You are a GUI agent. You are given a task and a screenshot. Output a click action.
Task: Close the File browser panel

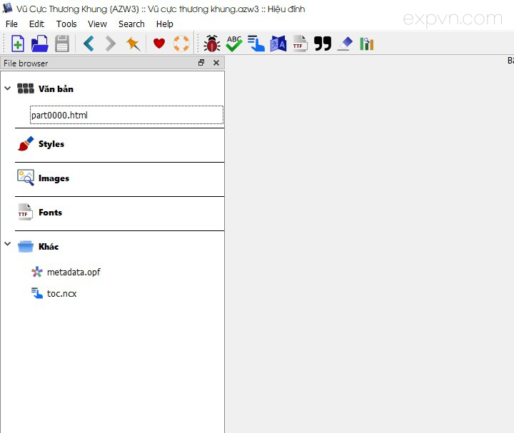216,63
